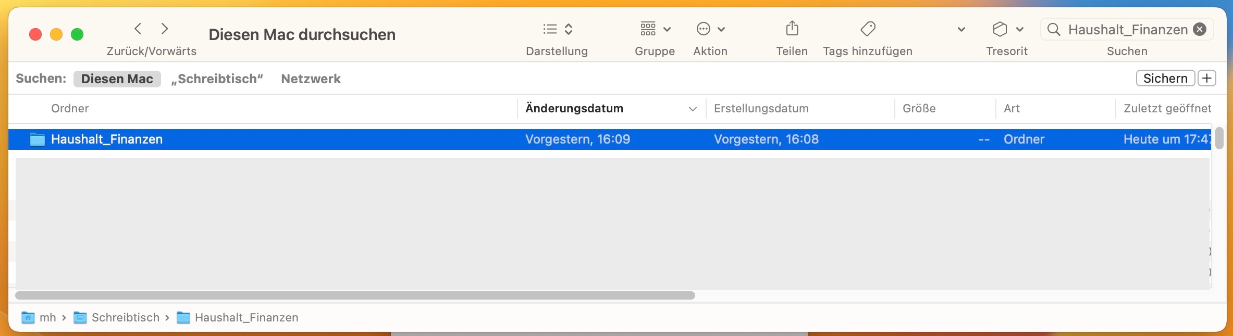The width and height of the screenshot is (1233, 336).
Task: Add a search criterion with plus button
Action: coord(1207,79)
